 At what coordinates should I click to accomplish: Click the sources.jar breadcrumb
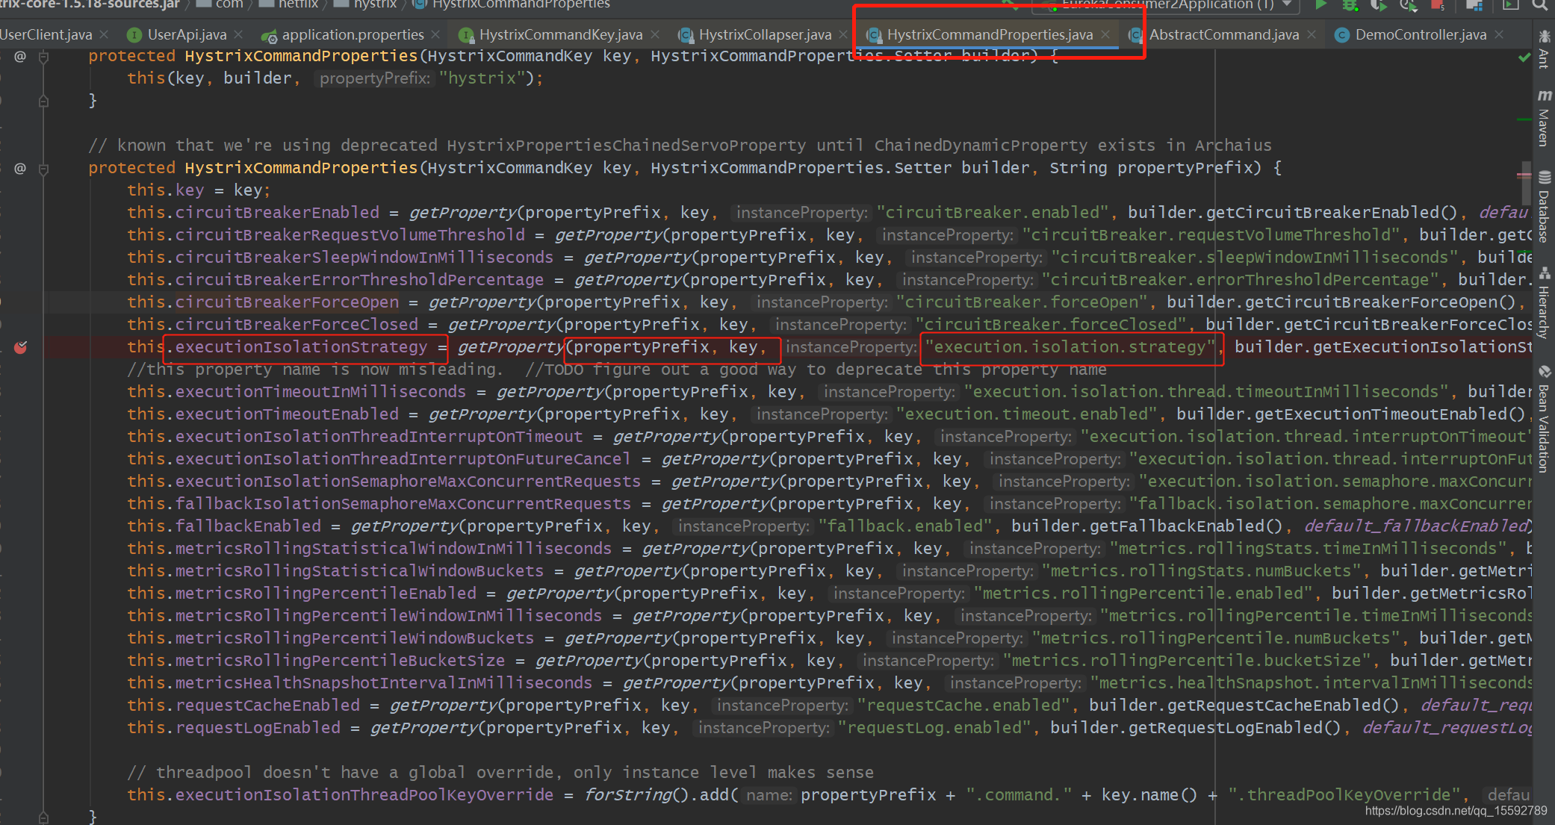90,4
